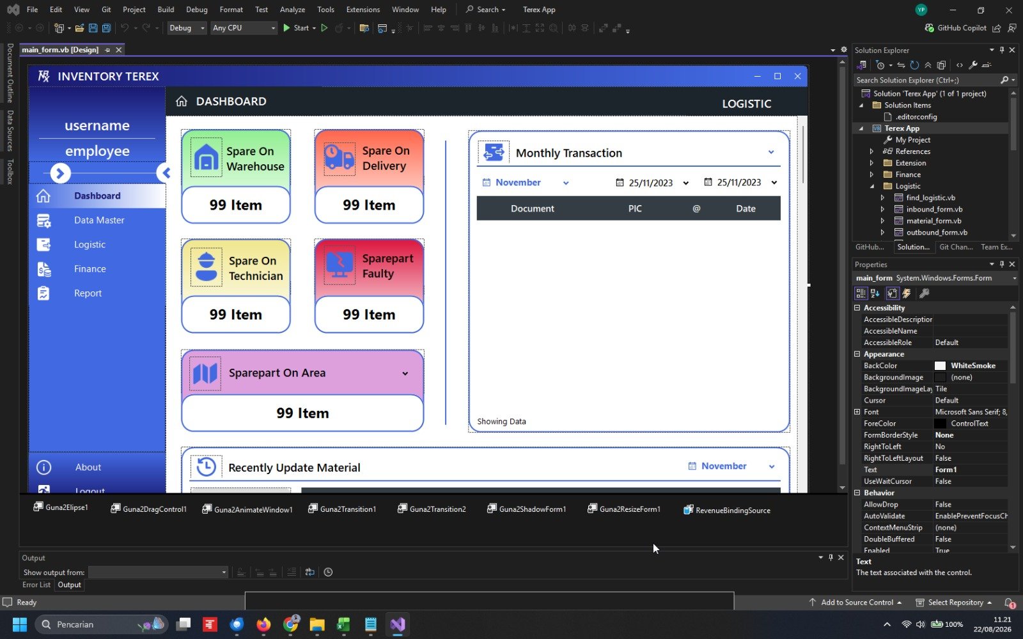
Task: Toggle auto-hide pin of Solution Explorer
Action: [1002, 50]
